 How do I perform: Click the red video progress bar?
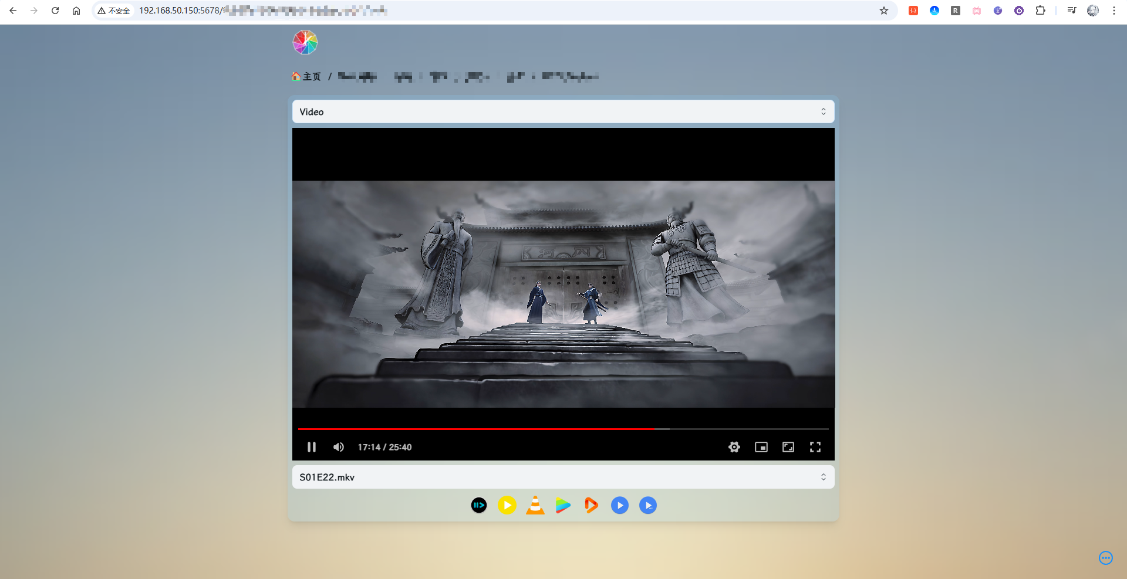pyautogui.click(x=475, y=429)
